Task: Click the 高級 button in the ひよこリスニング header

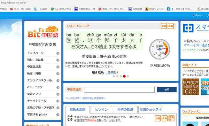Action: 171,26
